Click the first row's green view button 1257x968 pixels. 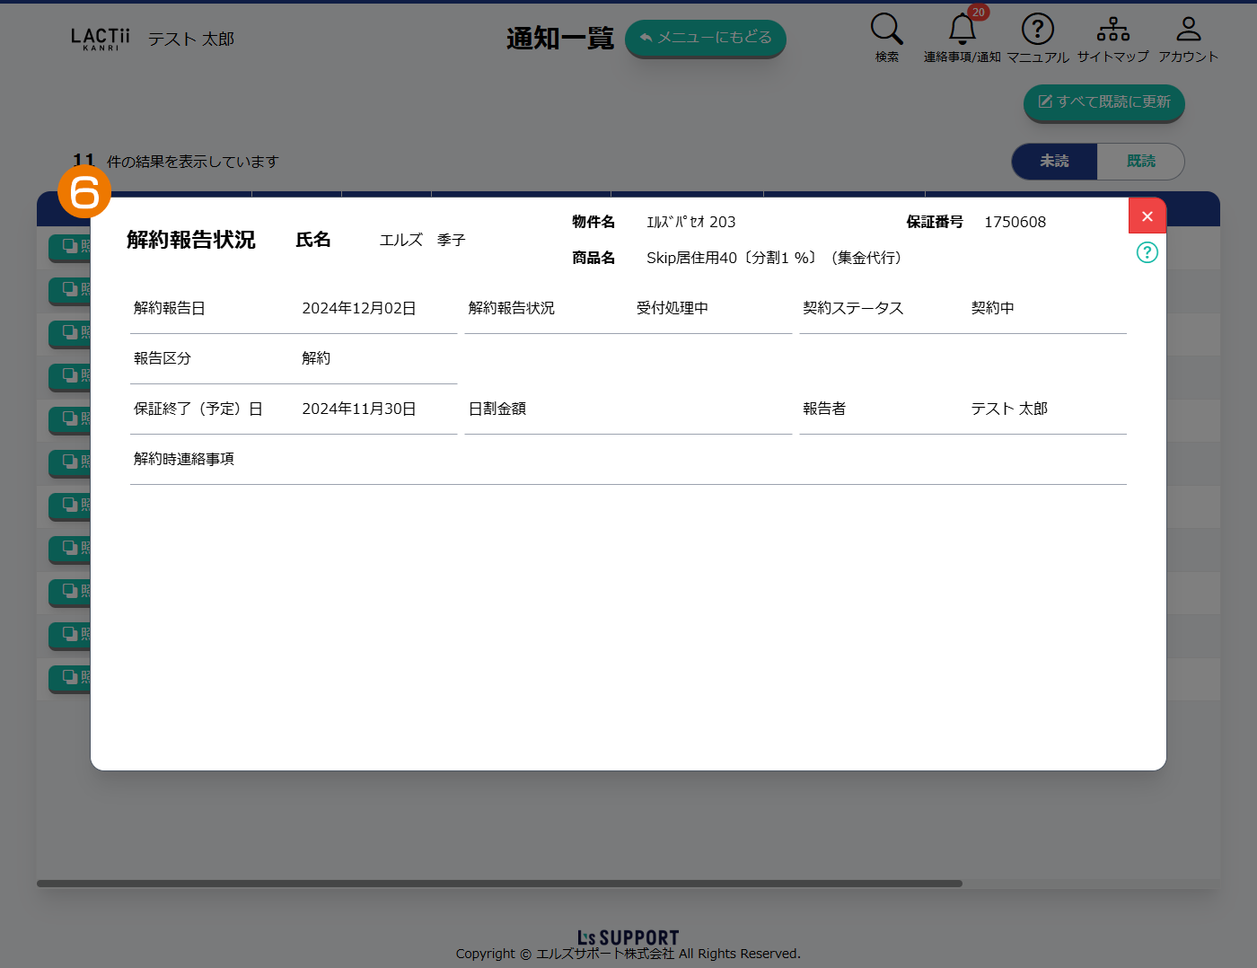pyautogui.click(x=70, y=246)
